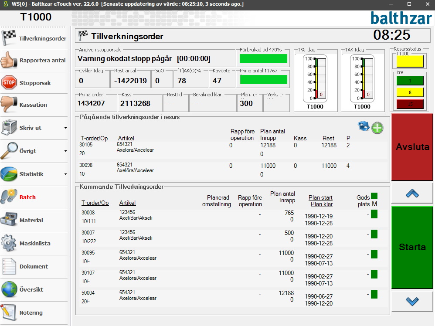
Task: Sort upcoming orders by Artikel header
Action: (x=127, y=203)
